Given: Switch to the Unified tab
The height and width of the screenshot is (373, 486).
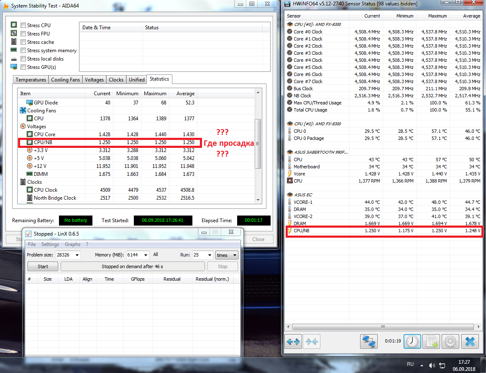Looking at the screenshot, I should [x=137, y=79].
